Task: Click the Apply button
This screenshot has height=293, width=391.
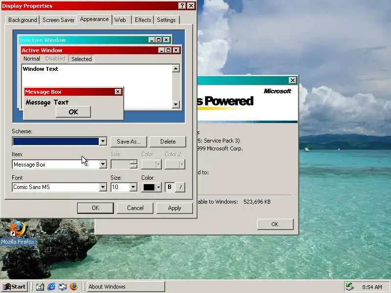Action: pos(174,208)
